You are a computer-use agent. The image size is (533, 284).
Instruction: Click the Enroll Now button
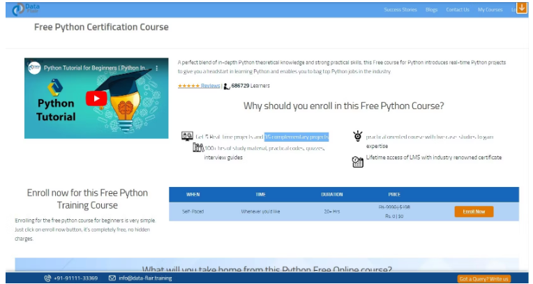click(x=474, y=211)
